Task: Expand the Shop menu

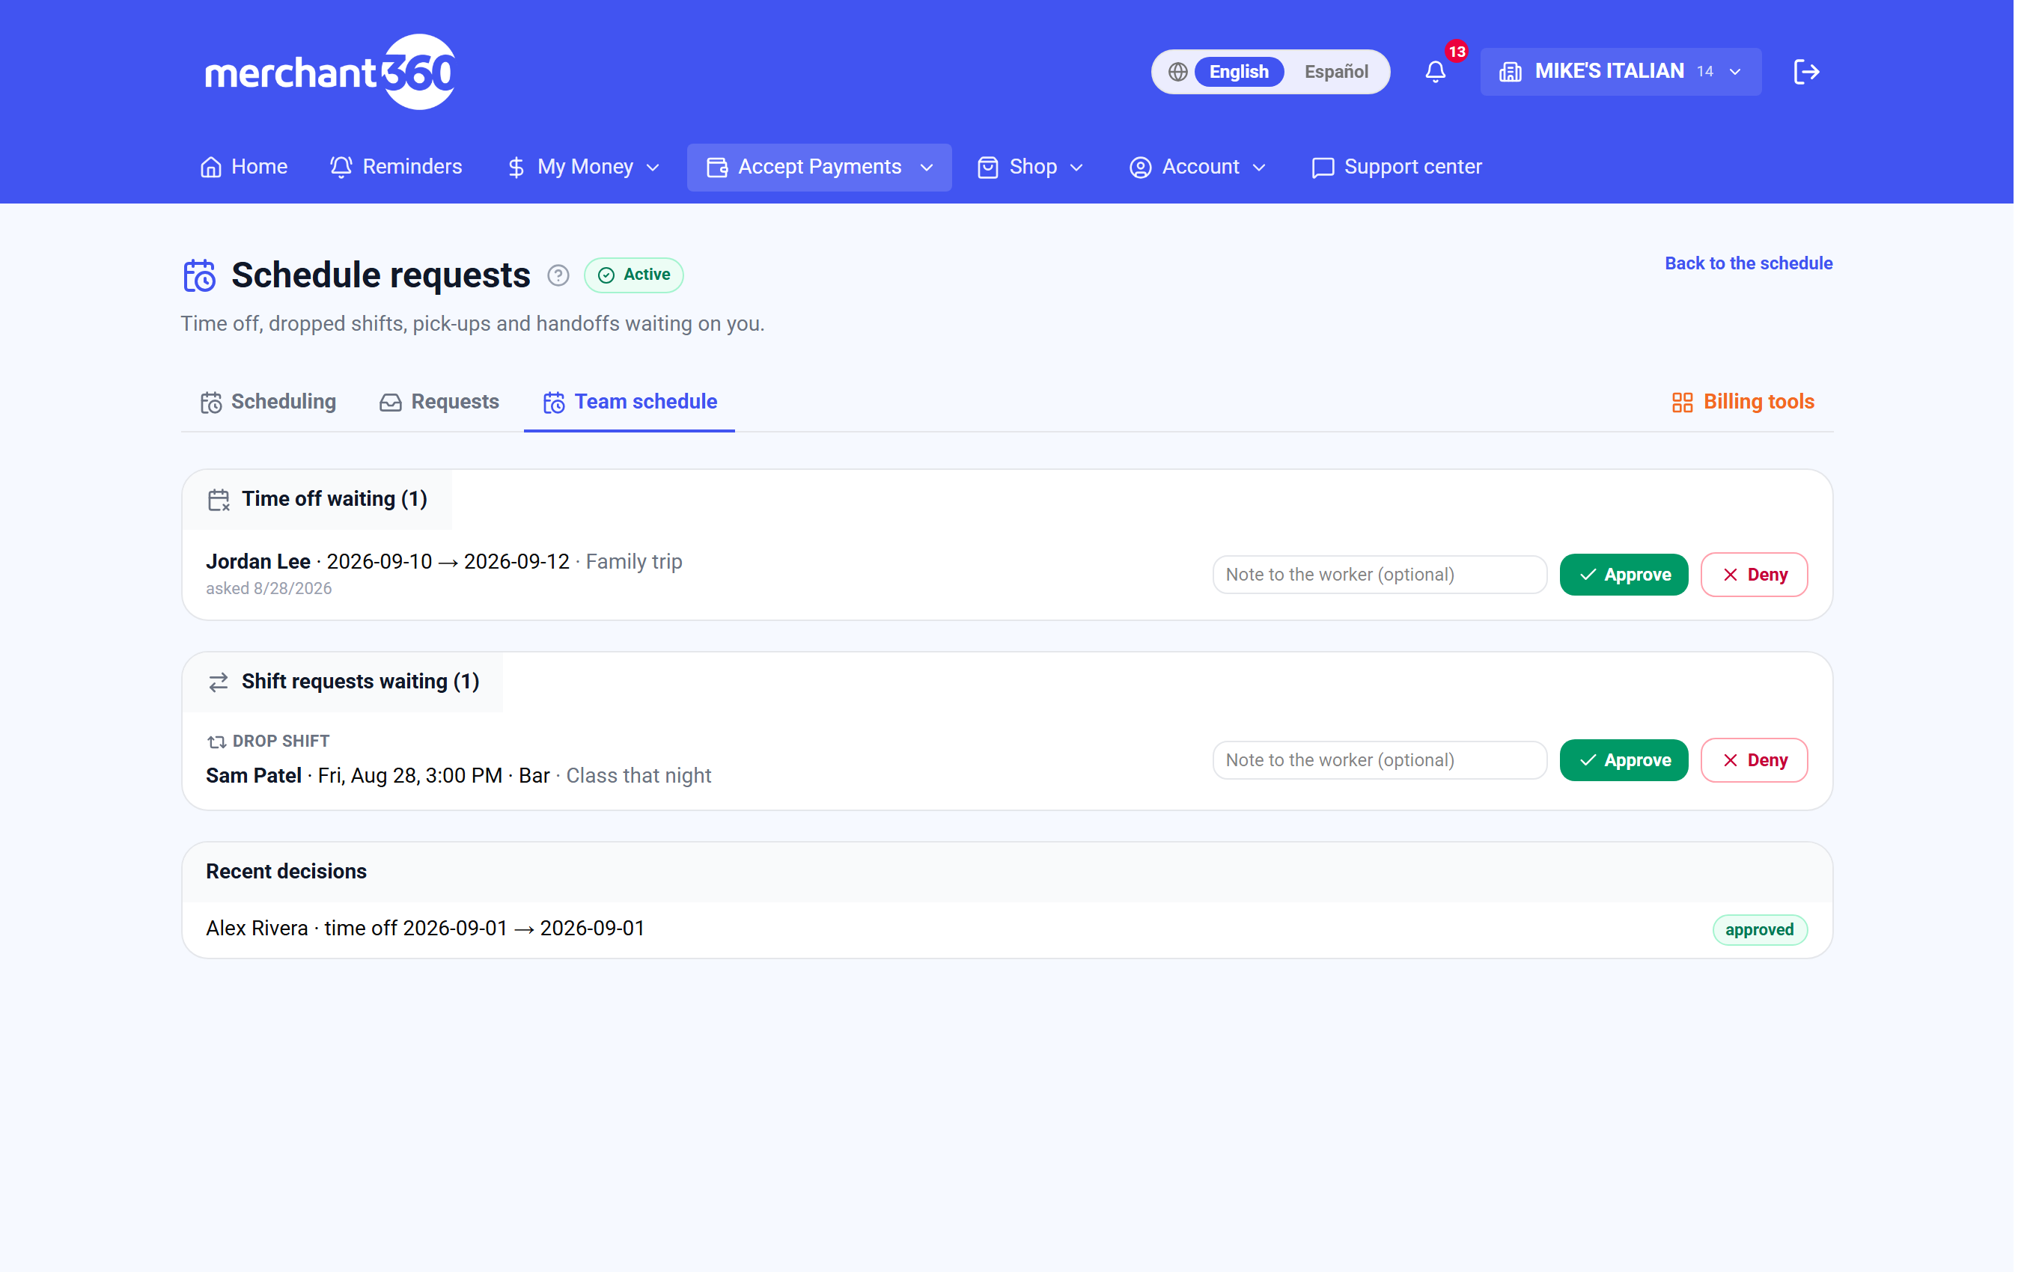Action: tap(1031, 168)
